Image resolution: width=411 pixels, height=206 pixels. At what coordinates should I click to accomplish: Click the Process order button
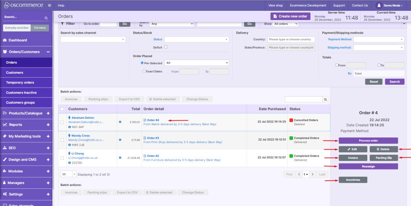coord(368,141)
